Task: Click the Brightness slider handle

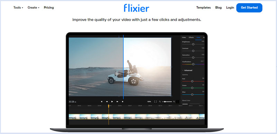Action: 193,44
